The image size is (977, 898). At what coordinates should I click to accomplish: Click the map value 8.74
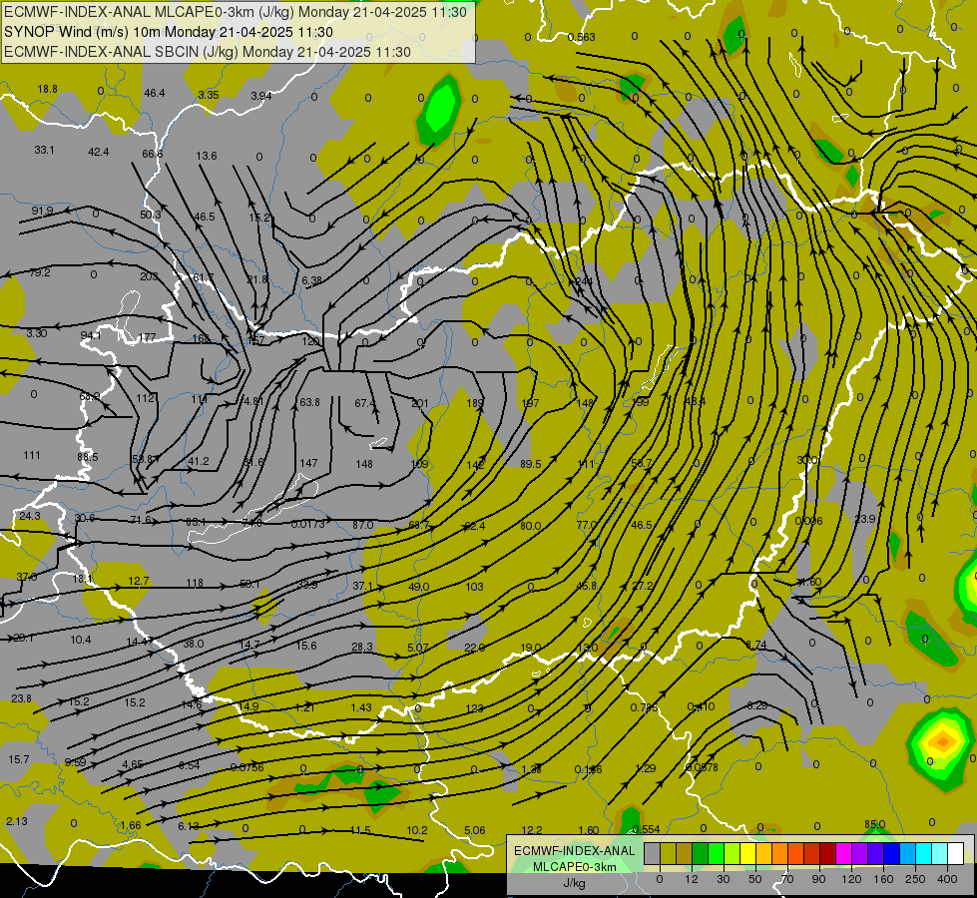point(756,645)
